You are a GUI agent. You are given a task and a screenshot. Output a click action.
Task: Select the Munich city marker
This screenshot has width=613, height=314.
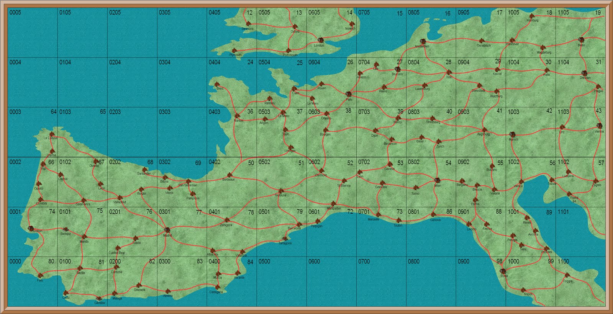pyautogui.click(x=513, y=134)
